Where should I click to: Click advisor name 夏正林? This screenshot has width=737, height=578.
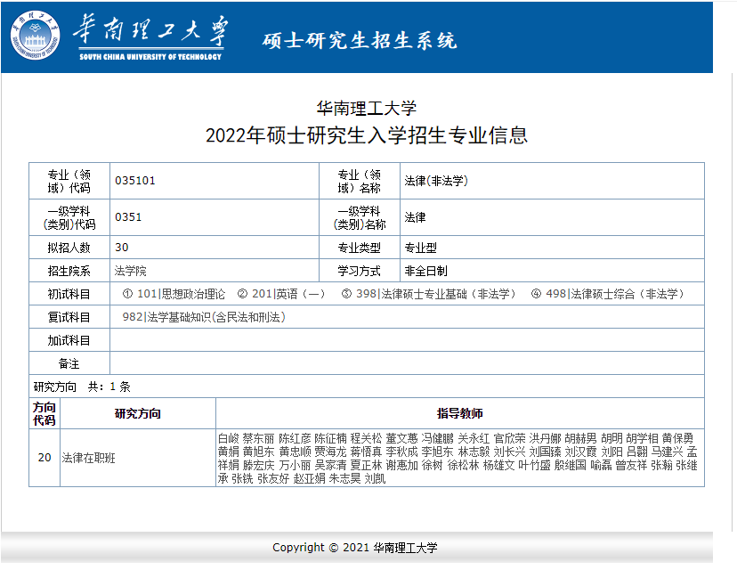coord(366,466)
